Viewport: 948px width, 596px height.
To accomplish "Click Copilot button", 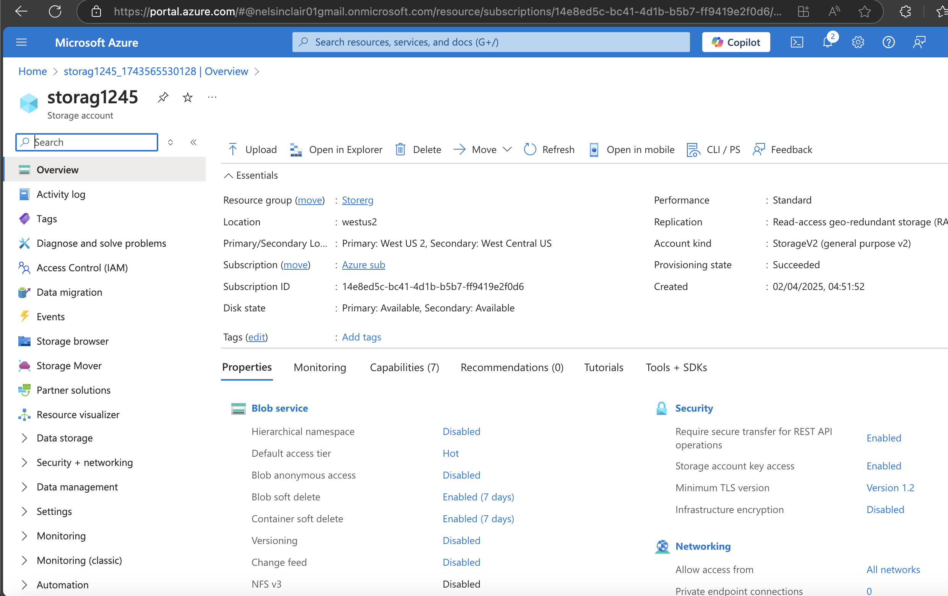I will [x=736, y=42].
